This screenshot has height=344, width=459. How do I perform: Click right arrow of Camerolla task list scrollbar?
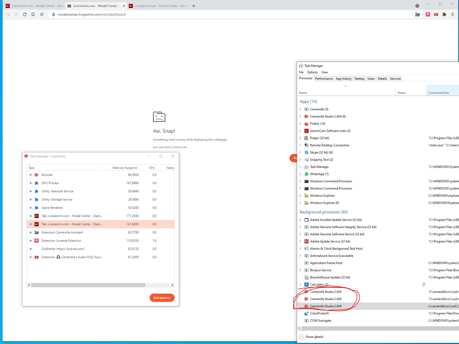click(172, 285)
